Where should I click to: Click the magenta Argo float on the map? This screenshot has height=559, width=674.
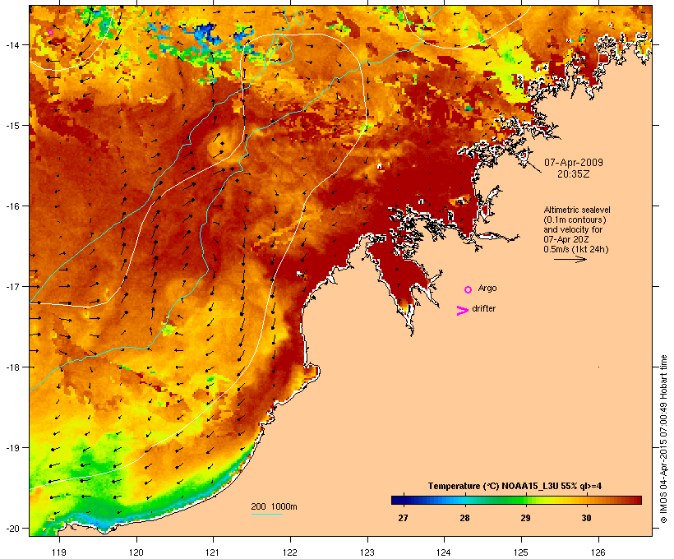pos(50,32)
